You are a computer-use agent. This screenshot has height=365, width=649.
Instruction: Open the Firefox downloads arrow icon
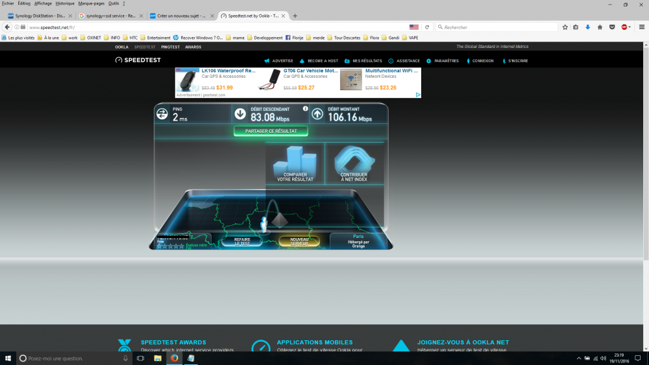[588, 27]
